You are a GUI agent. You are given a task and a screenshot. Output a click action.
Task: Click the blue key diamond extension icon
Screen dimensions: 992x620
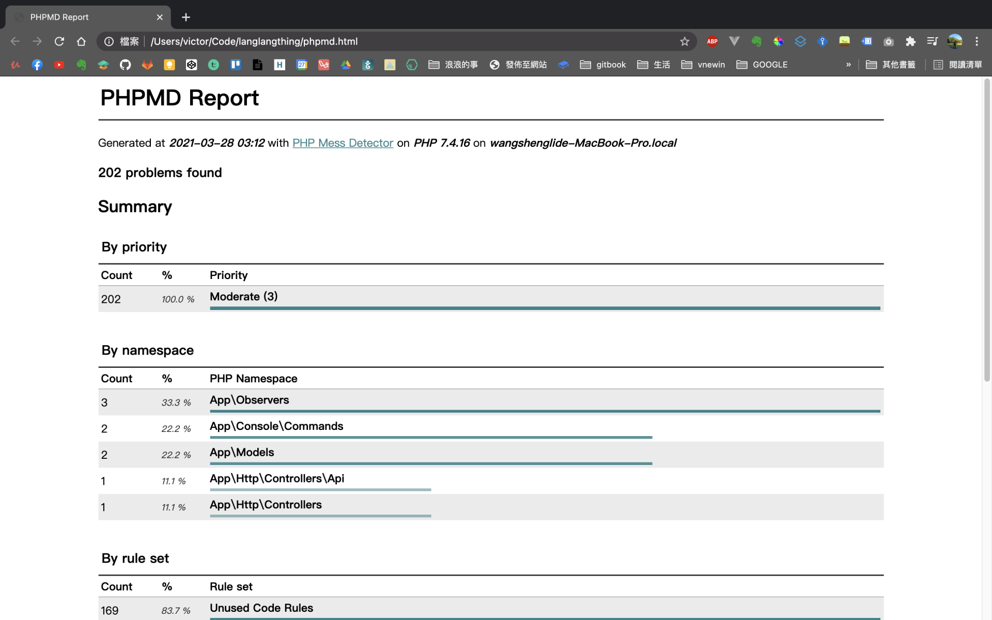coord(823,41)
